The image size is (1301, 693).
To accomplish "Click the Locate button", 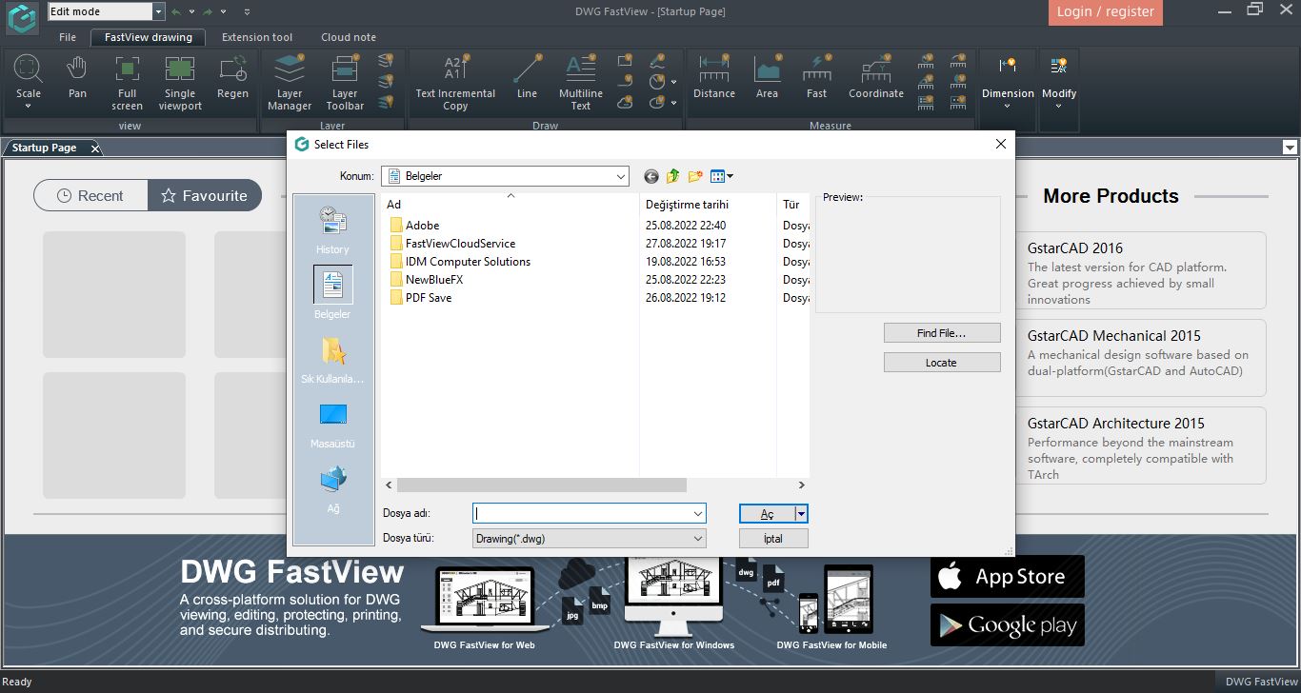I will [x=942, y=363].
